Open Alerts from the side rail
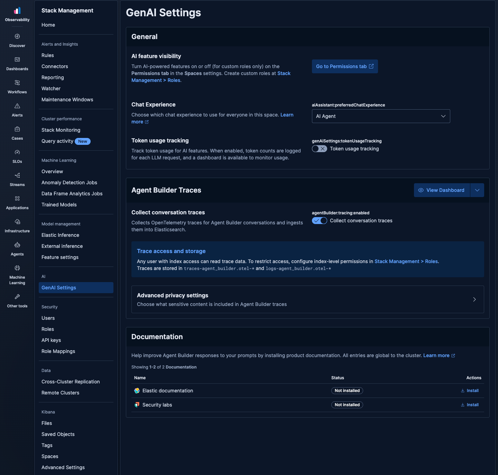The height and width of the screenshot is (475, 498). pyautogui.click(x=17, y=110)
